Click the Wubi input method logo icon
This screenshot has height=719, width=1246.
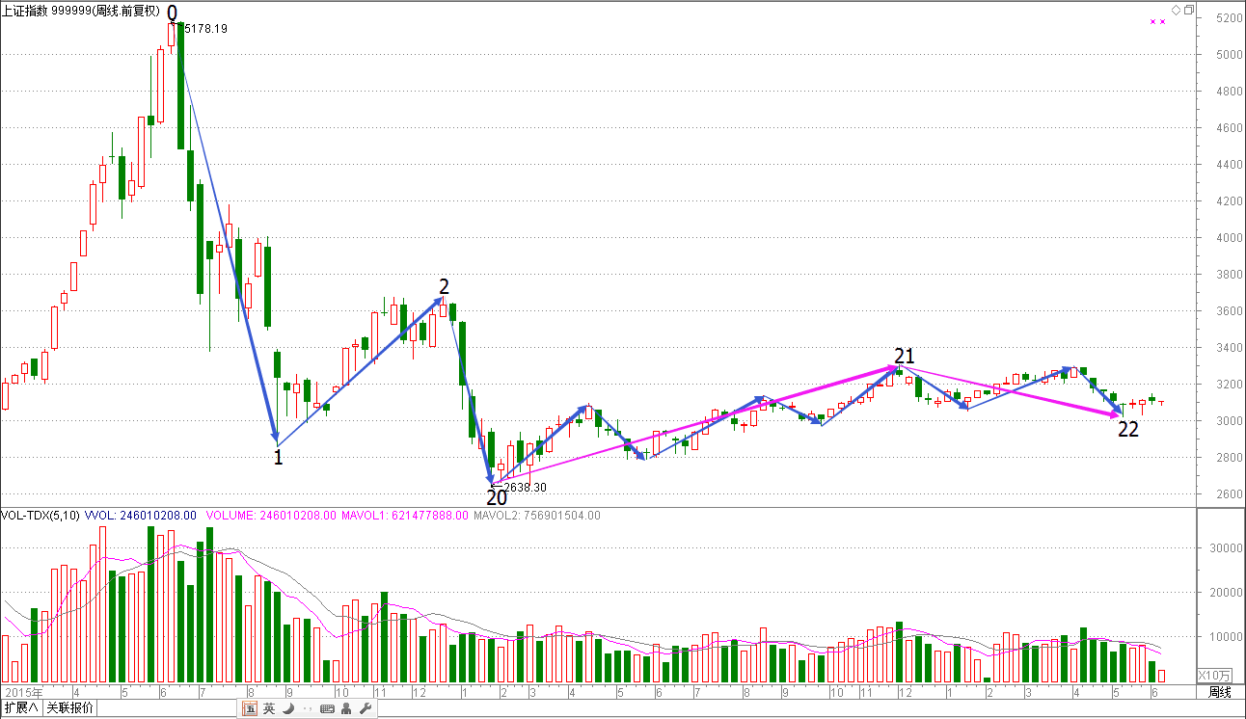pyautogui.click(x=250, y=708)
